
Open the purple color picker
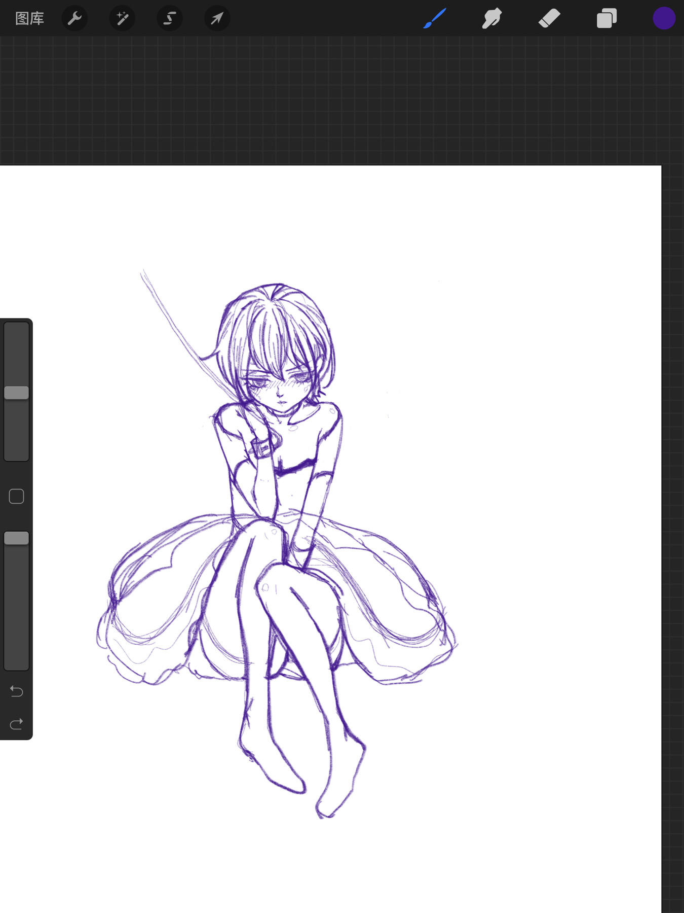point(664,18)
